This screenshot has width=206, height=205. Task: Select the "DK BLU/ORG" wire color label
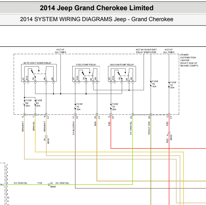74,128
